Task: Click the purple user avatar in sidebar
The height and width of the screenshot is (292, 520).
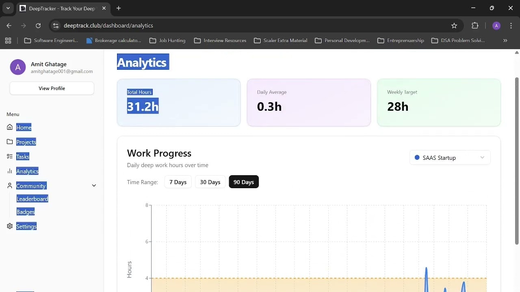Action: click(x=18, y=67)
